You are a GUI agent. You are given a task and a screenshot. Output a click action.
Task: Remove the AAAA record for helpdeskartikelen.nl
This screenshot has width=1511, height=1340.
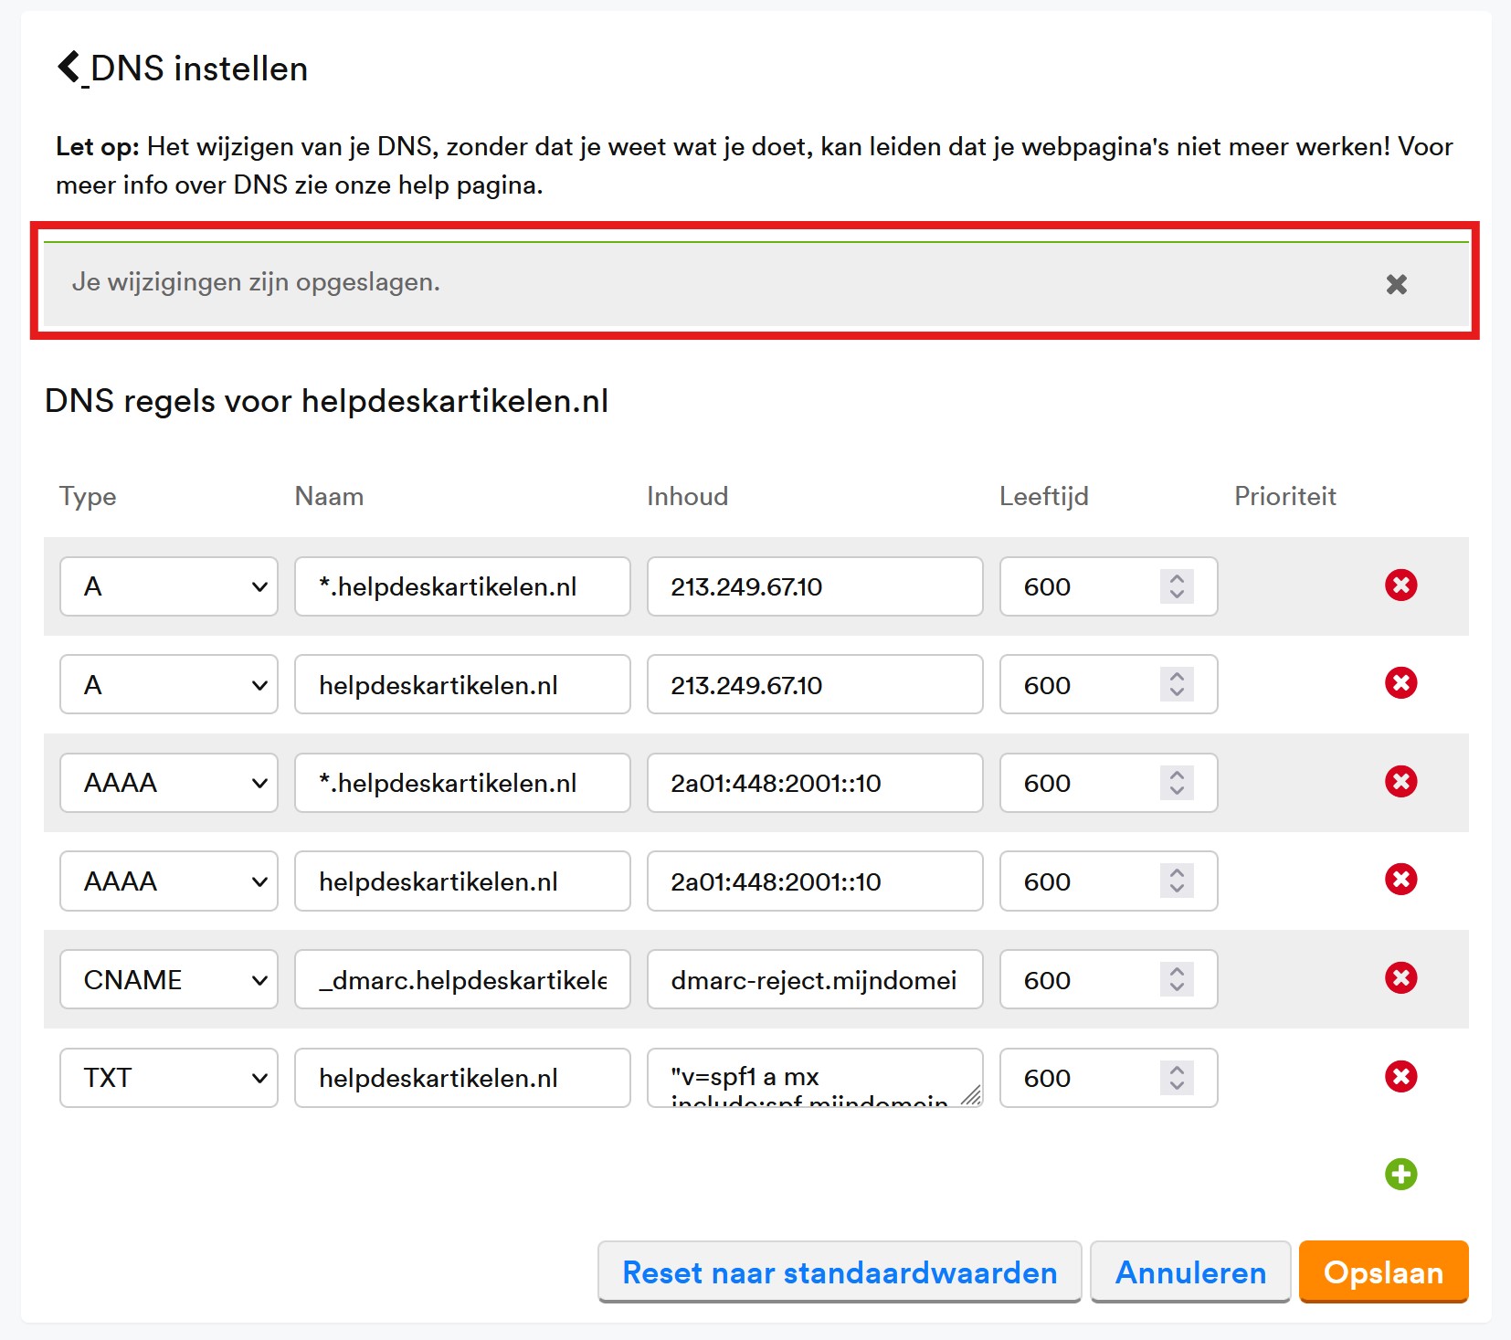point(1400,879)
